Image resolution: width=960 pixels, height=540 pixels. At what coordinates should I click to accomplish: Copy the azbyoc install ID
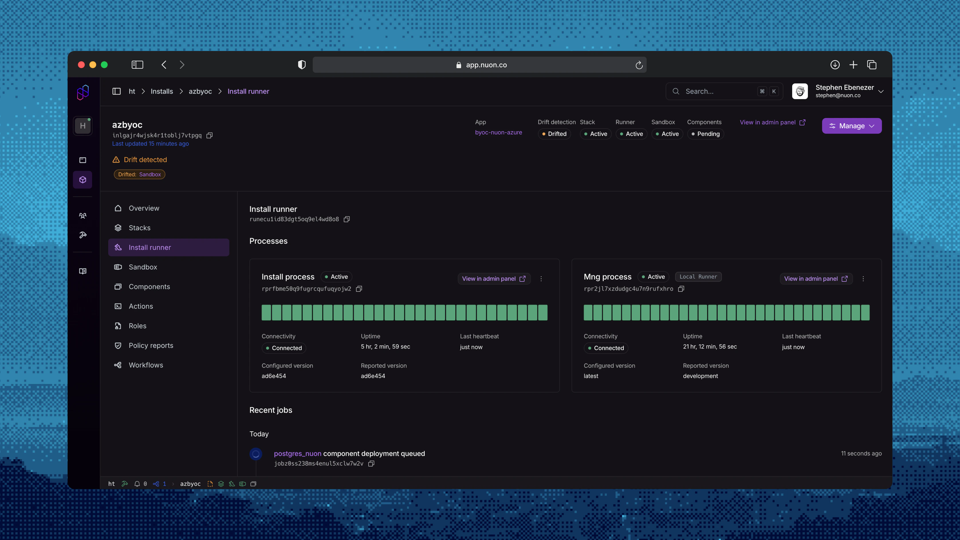coord(209,135)
